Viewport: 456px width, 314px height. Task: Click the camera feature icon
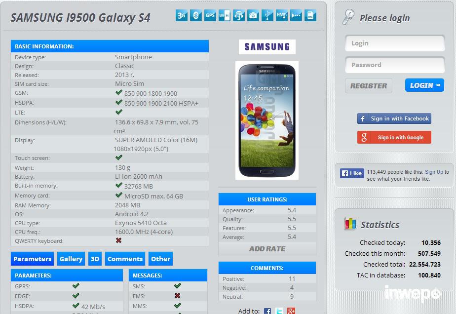coord(253,15)
